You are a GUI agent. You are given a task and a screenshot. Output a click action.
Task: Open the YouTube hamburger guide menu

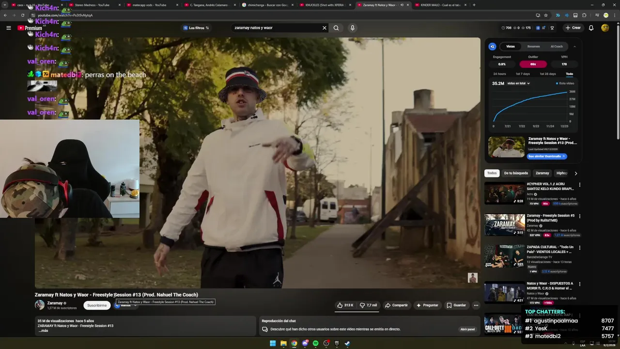click(x=8, y=28)
